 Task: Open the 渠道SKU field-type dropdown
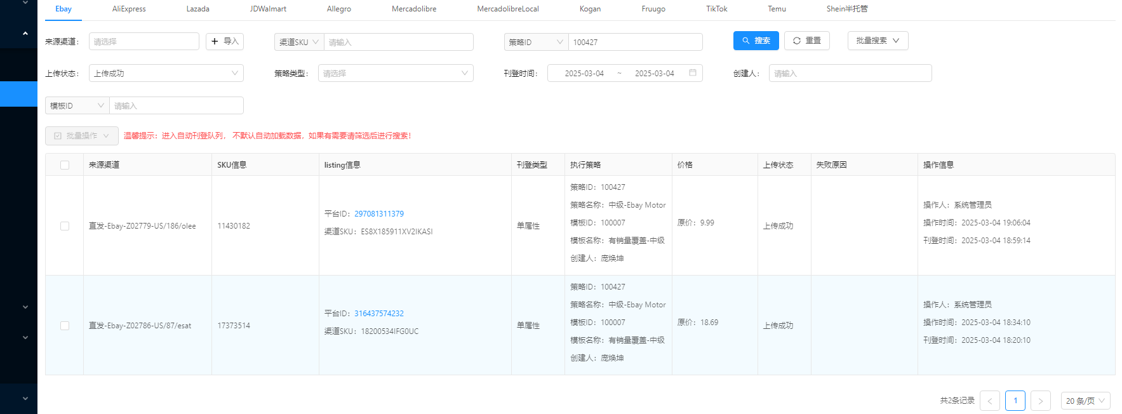(299, 42)
